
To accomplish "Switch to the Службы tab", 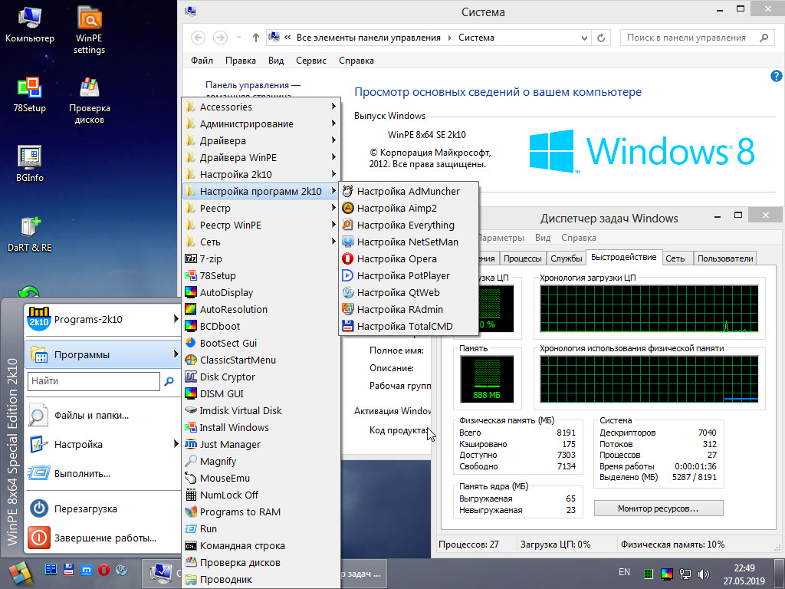I will tap(567, 258).
